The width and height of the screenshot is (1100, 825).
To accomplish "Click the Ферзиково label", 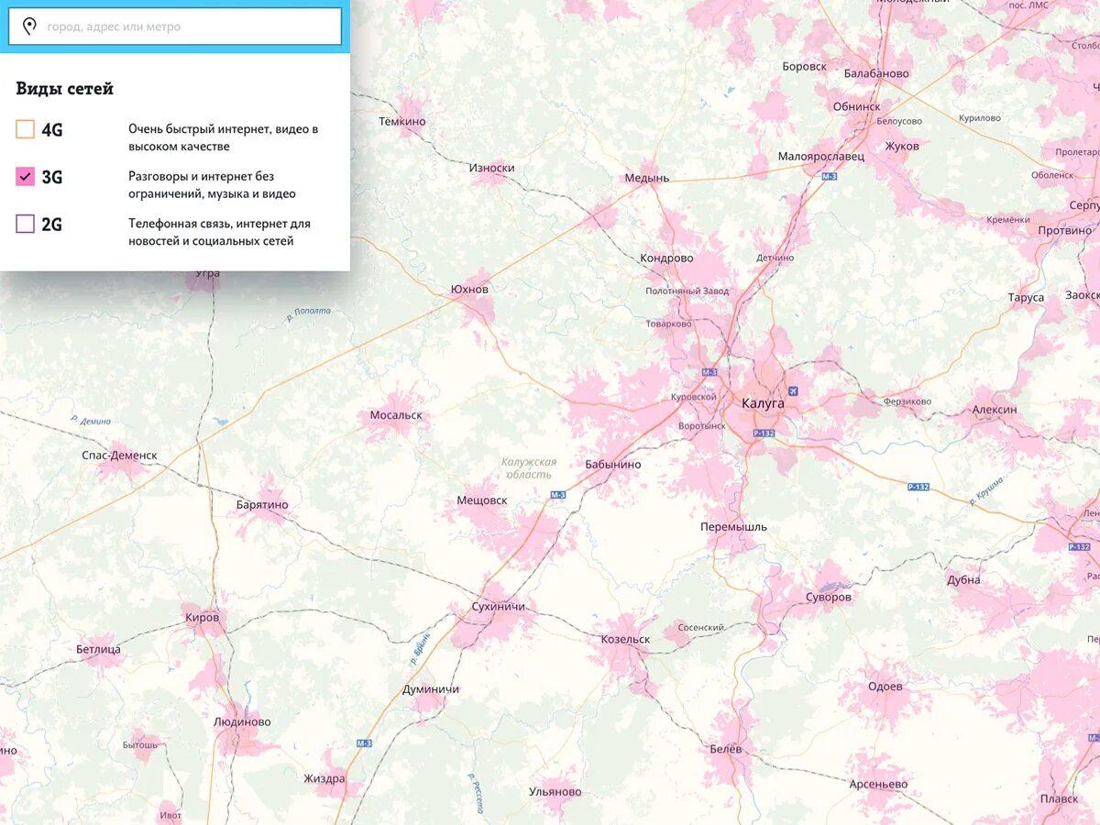I will click(907, 401).
